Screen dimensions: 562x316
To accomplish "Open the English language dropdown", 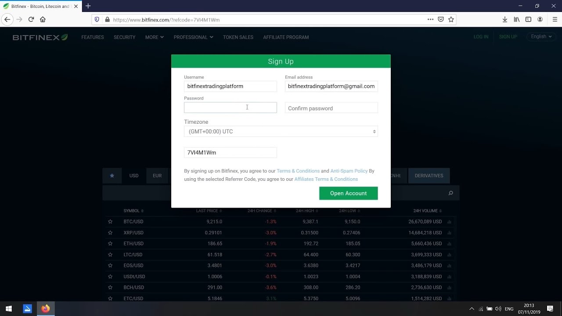I will click(540, 36).
